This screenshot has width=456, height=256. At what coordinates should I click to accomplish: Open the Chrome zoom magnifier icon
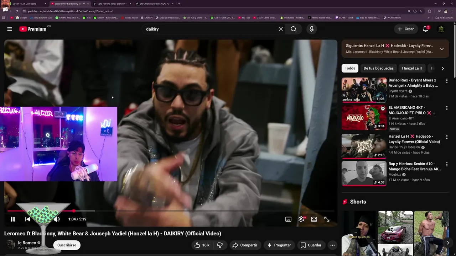click(x=409, y=11)
